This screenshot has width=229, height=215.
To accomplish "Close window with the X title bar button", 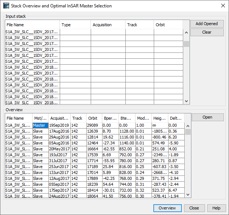I will tap(223, 6).
